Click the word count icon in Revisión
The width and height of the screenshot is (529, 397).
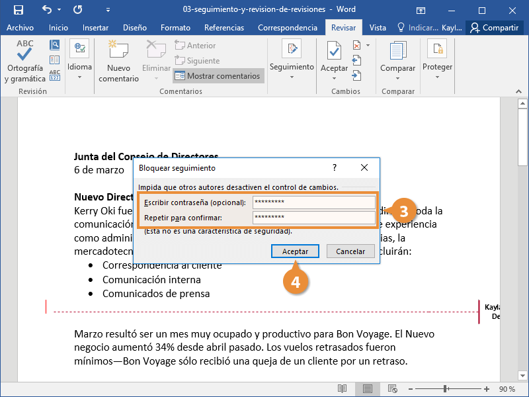click(55, 75)
